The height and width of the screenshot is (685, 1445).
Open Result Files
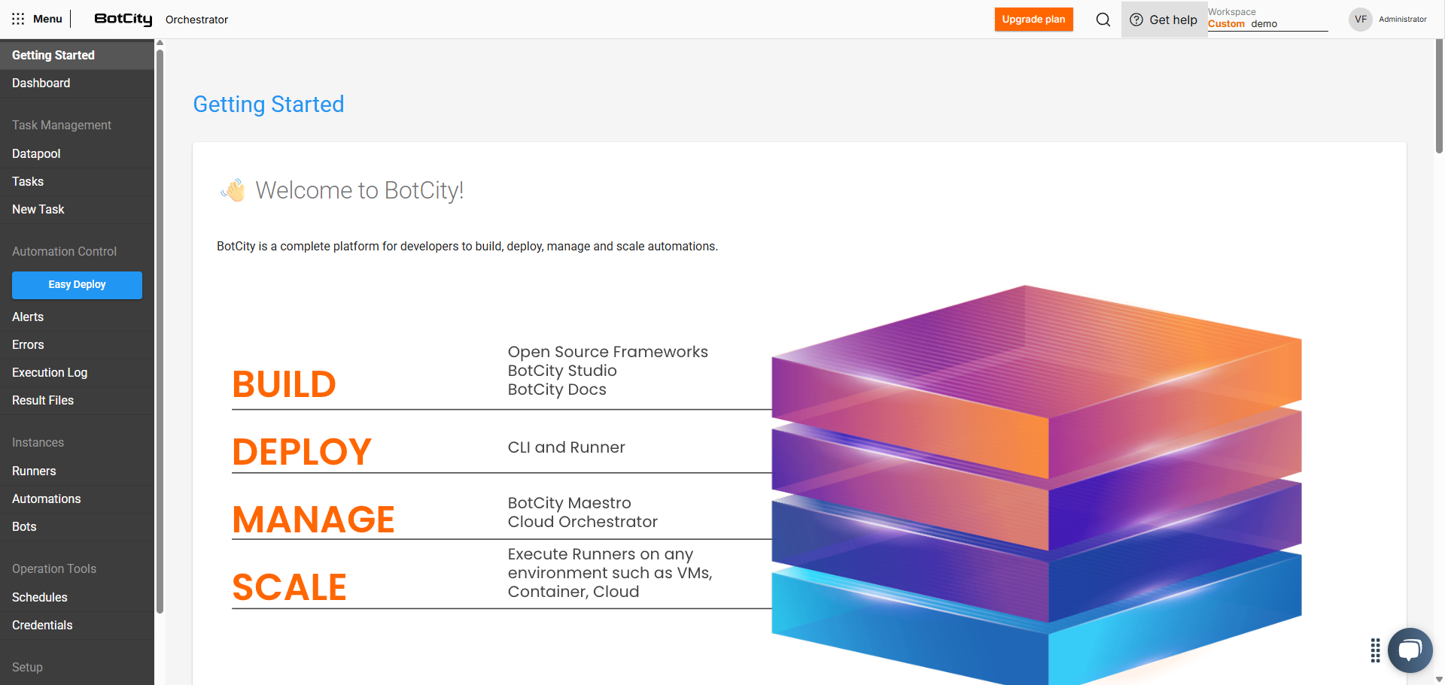[x=77, y=400]
